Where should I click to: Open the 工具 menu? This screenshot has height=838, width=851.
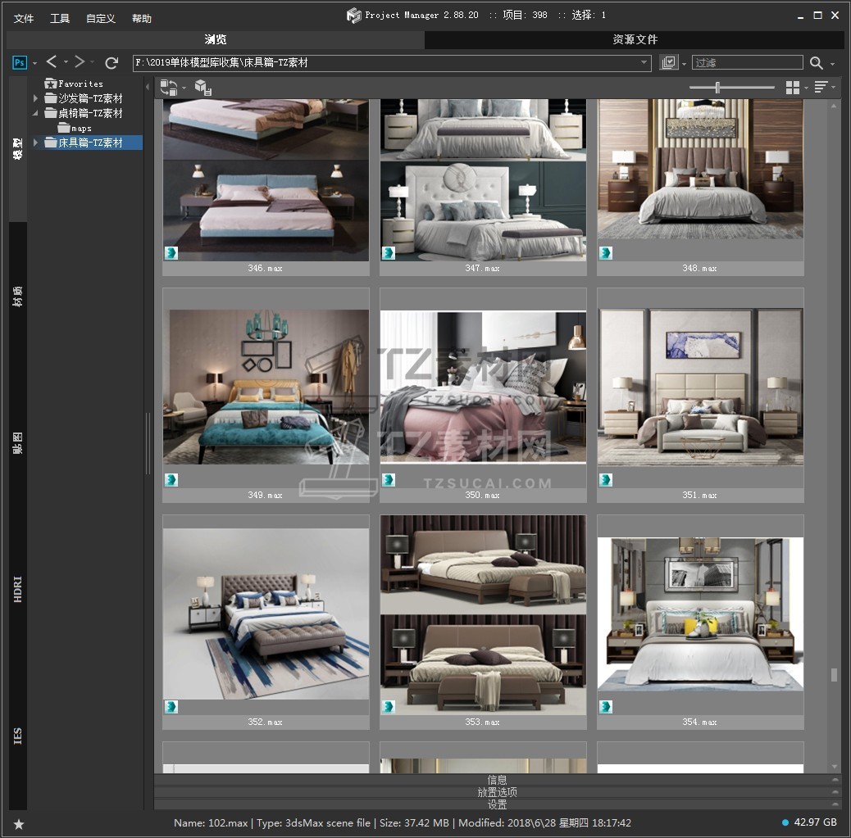click(60, 18)
